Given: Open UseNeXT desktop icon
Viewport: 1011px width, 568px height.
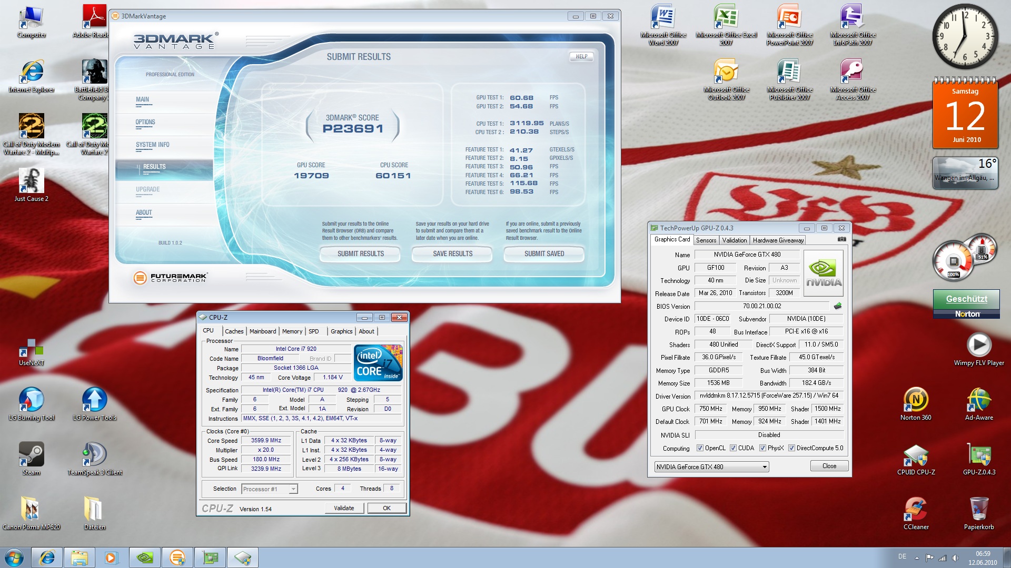Looking at the screenshot, I should [x=32, y=352].
